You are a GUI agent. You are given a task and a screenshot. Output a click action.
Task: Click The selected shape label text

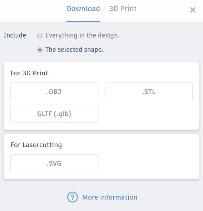(74, 50)
